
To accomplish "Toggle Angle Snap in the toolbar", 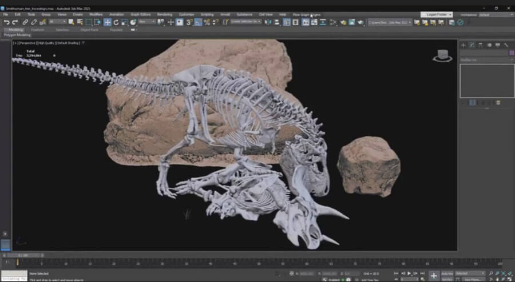I will pos(198,22).
